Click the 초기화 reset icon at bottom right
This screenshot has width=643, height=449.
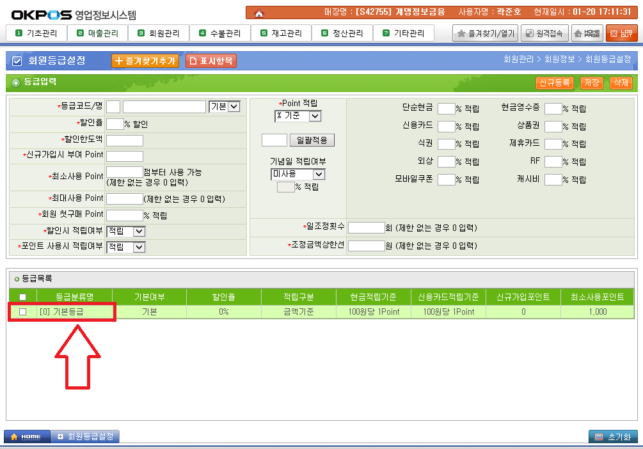point(613,437)
